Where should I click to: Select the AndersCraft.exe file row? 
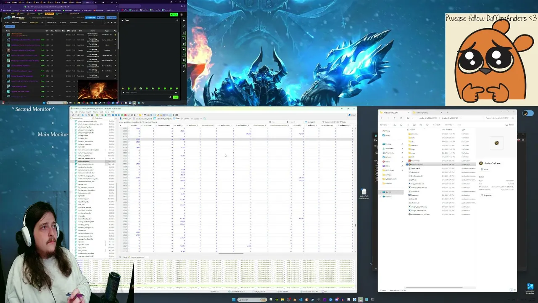(441, 165)
